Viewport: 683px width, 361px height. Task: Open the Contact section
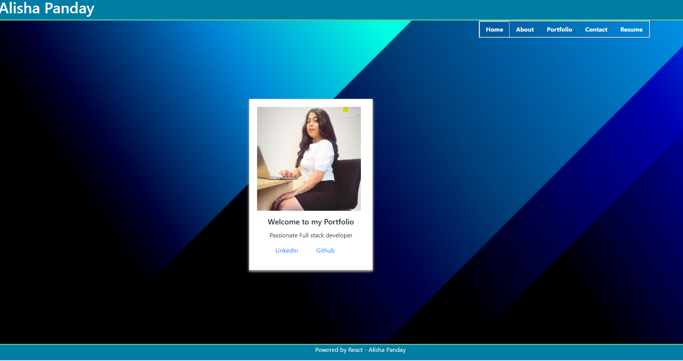[x=596, y=29]
